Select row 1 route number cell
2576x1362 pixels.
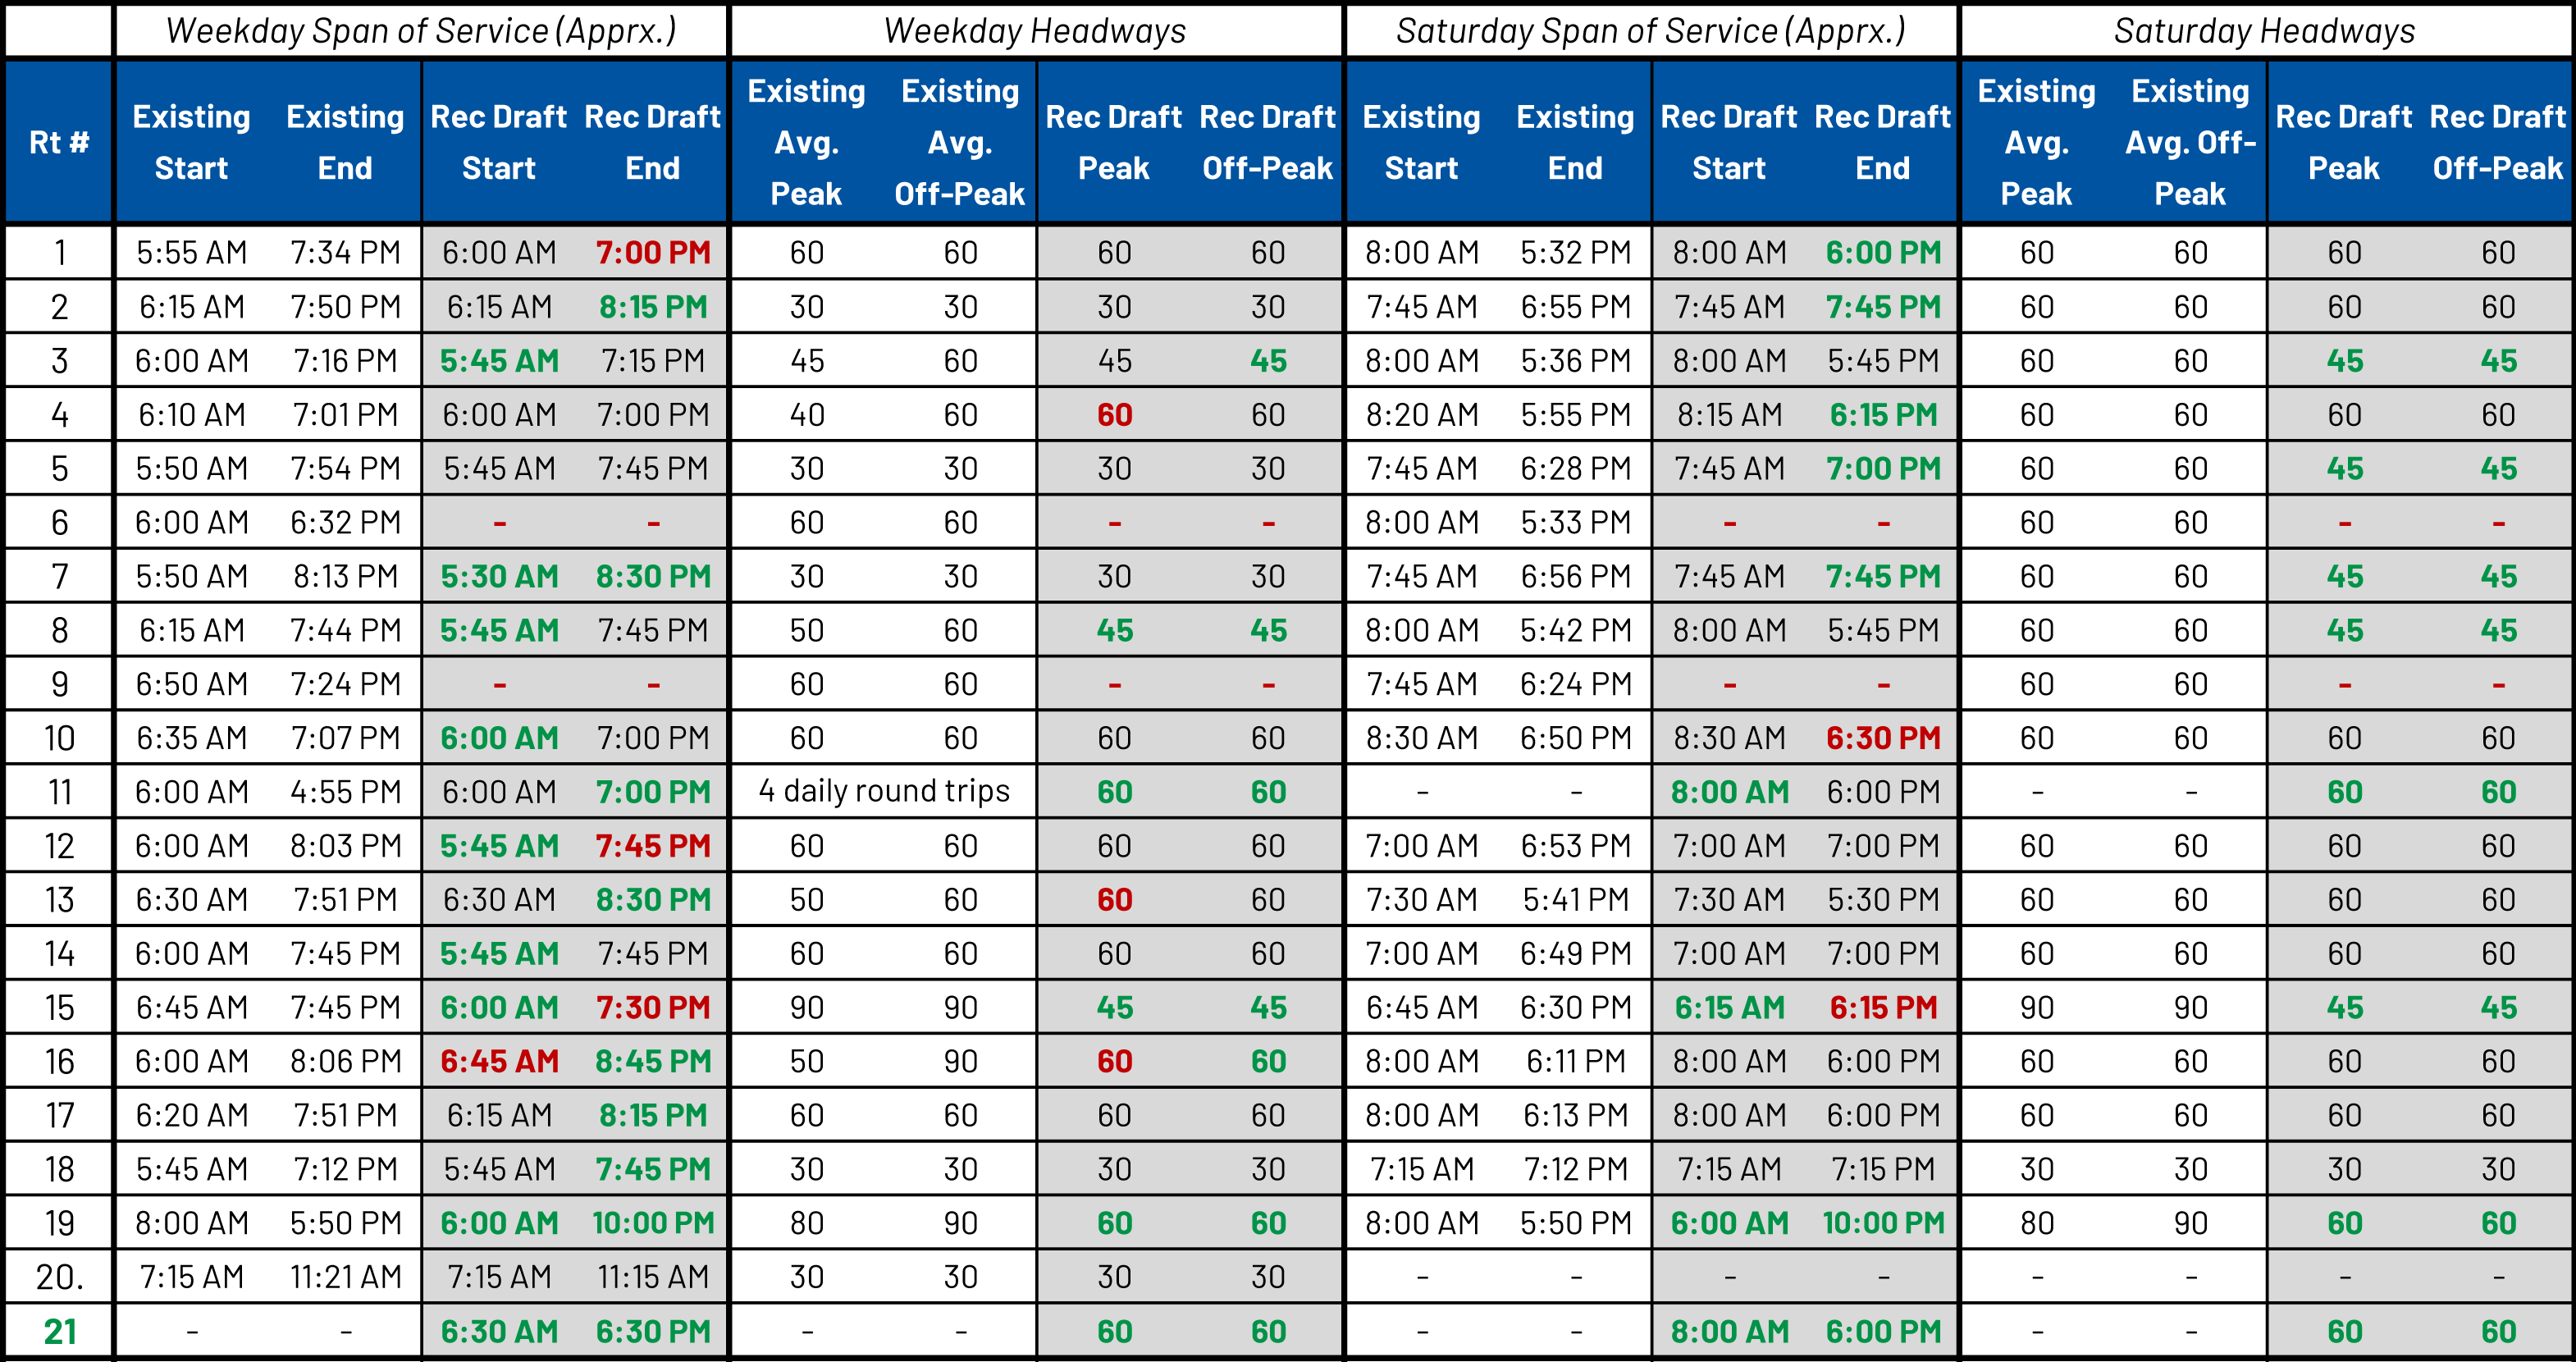[58, 252]
